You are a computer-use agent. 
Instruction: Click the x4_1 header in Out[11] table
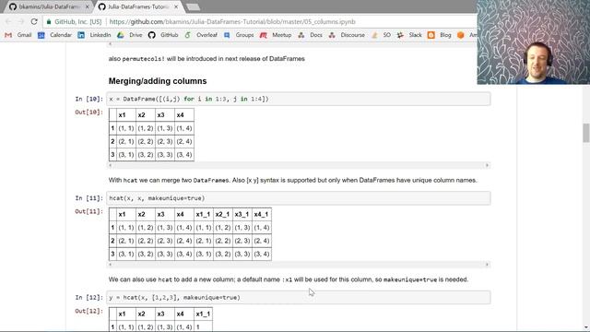tap(262, 214)
